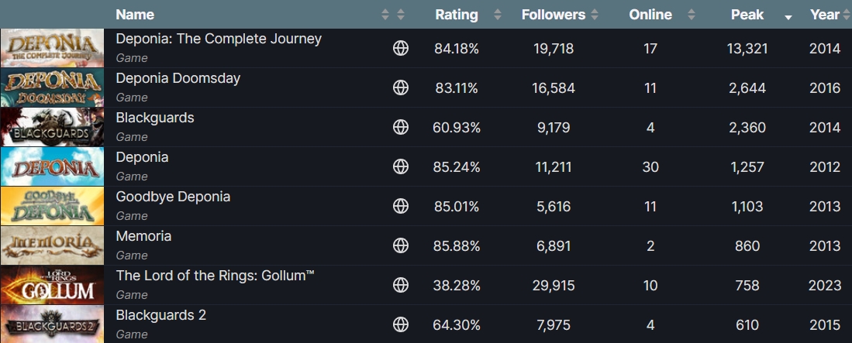The width and height of the screenshot is (852, 343).
Task: Open the Deponia: The Complete Journey link
Action: pos(218,39)
